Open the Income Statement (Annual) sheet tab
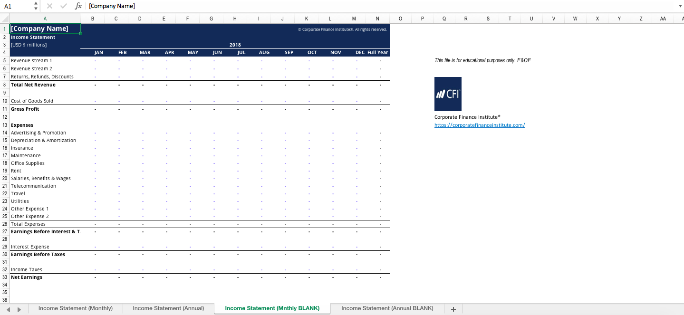The height and width of the screenshot is (315, 684). click(168, 308)
